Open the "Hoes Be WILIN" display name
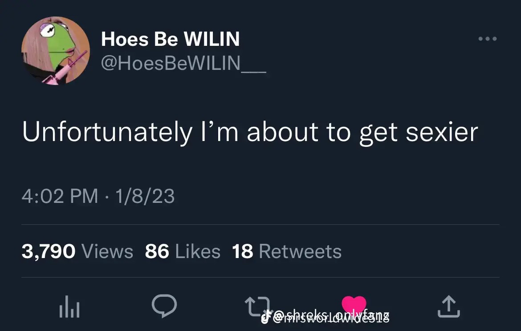Viewport: 521px width, 331px height. 170,39
